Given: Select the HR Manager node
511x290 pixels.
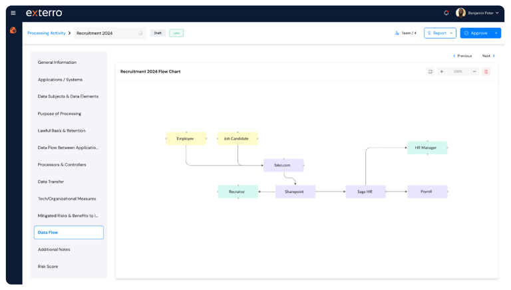Looking at the screenshot, I should pos(427,148).
